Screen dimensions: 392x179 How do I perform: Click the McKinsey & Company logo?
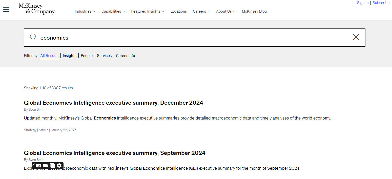coord(36,9)
